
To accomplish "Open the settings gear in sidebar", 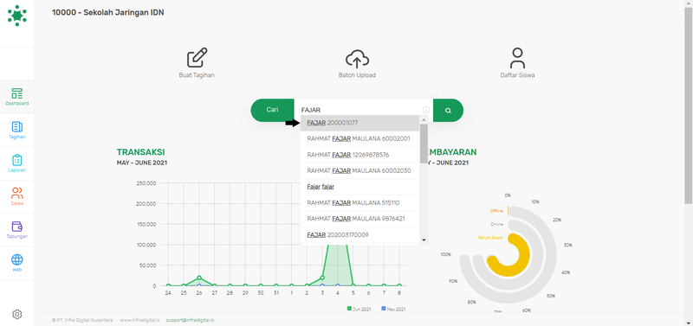I will (17, 314).
